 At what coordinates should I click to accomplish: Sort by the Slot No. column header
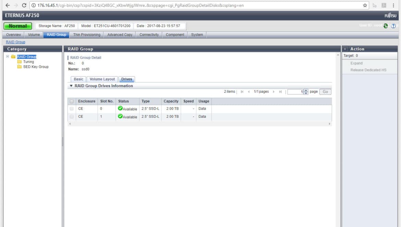[x=107, y=101]
